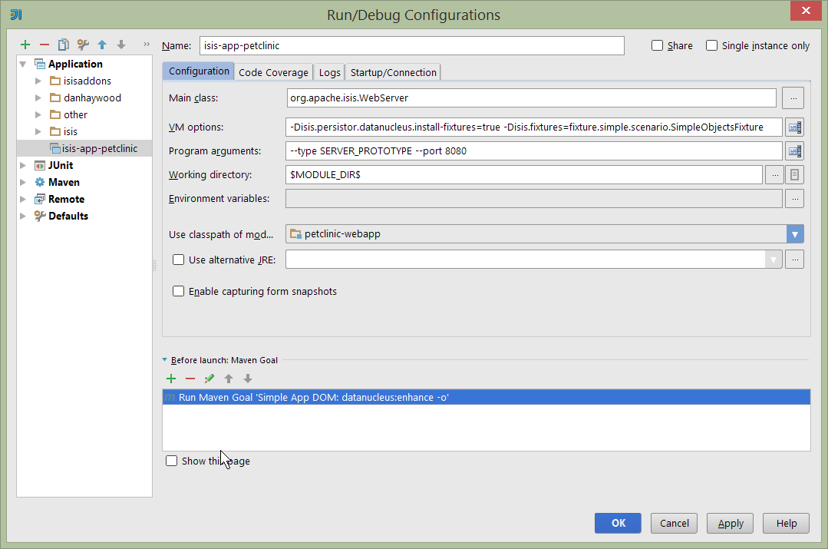The height and width of the screenshot is (549, 828).
Task: Expand the Program arguments editor icon
Action: pyautogui.click(x=794, y=151)
